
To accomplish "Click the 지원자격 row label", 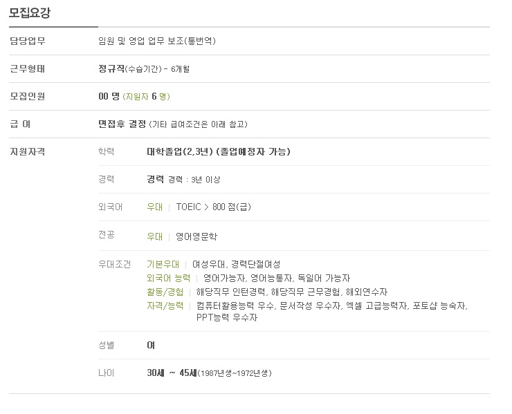I will [27, 152].
